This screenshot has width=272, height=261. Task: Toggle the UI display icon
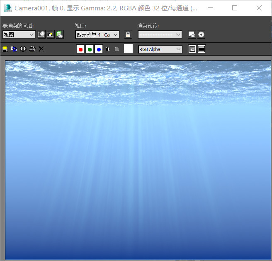(202, 49)
